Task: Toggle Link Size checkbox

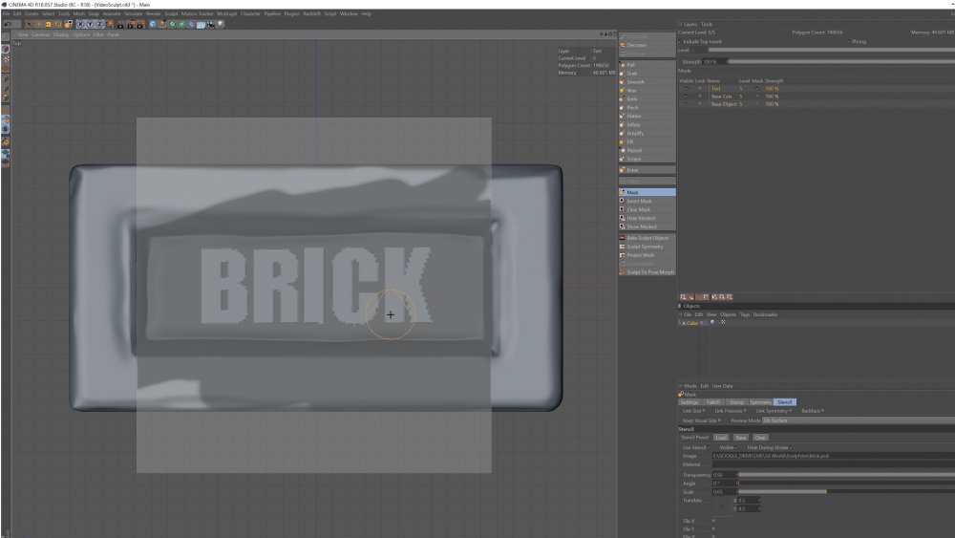Action: coord(704,411)
